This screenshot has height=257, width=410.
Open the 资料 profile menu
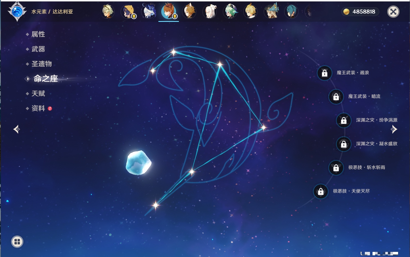click(38, 108)
